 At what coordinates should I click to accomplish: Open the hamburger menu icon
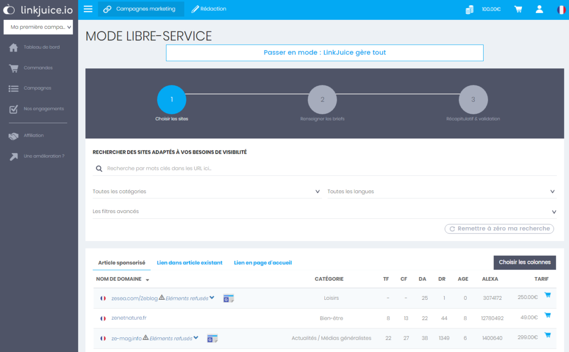coord(88,9)
